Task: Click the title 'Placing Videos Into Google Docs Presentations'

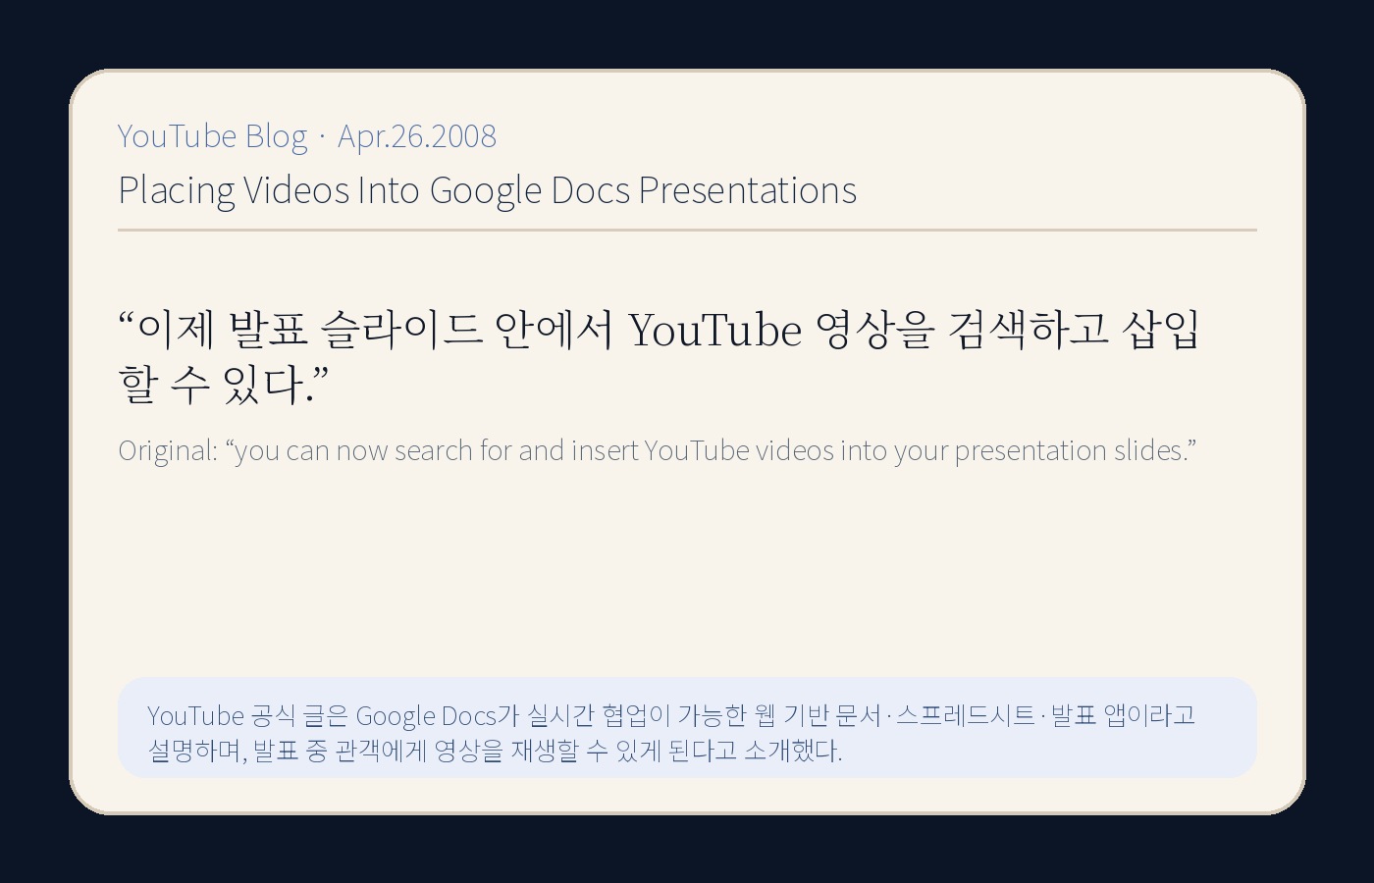Action: (487, 190)
